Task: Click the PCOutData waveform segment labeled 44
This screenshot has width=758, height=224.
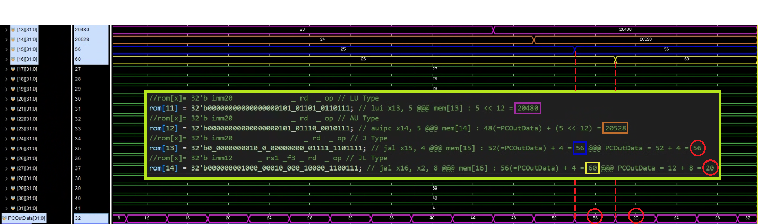Action: 473,218
